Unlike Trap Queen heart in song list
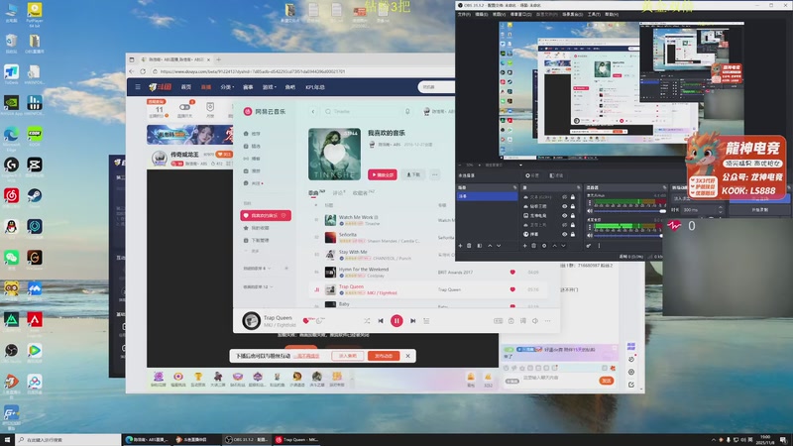The image size is (793, 446). [512, 289]
